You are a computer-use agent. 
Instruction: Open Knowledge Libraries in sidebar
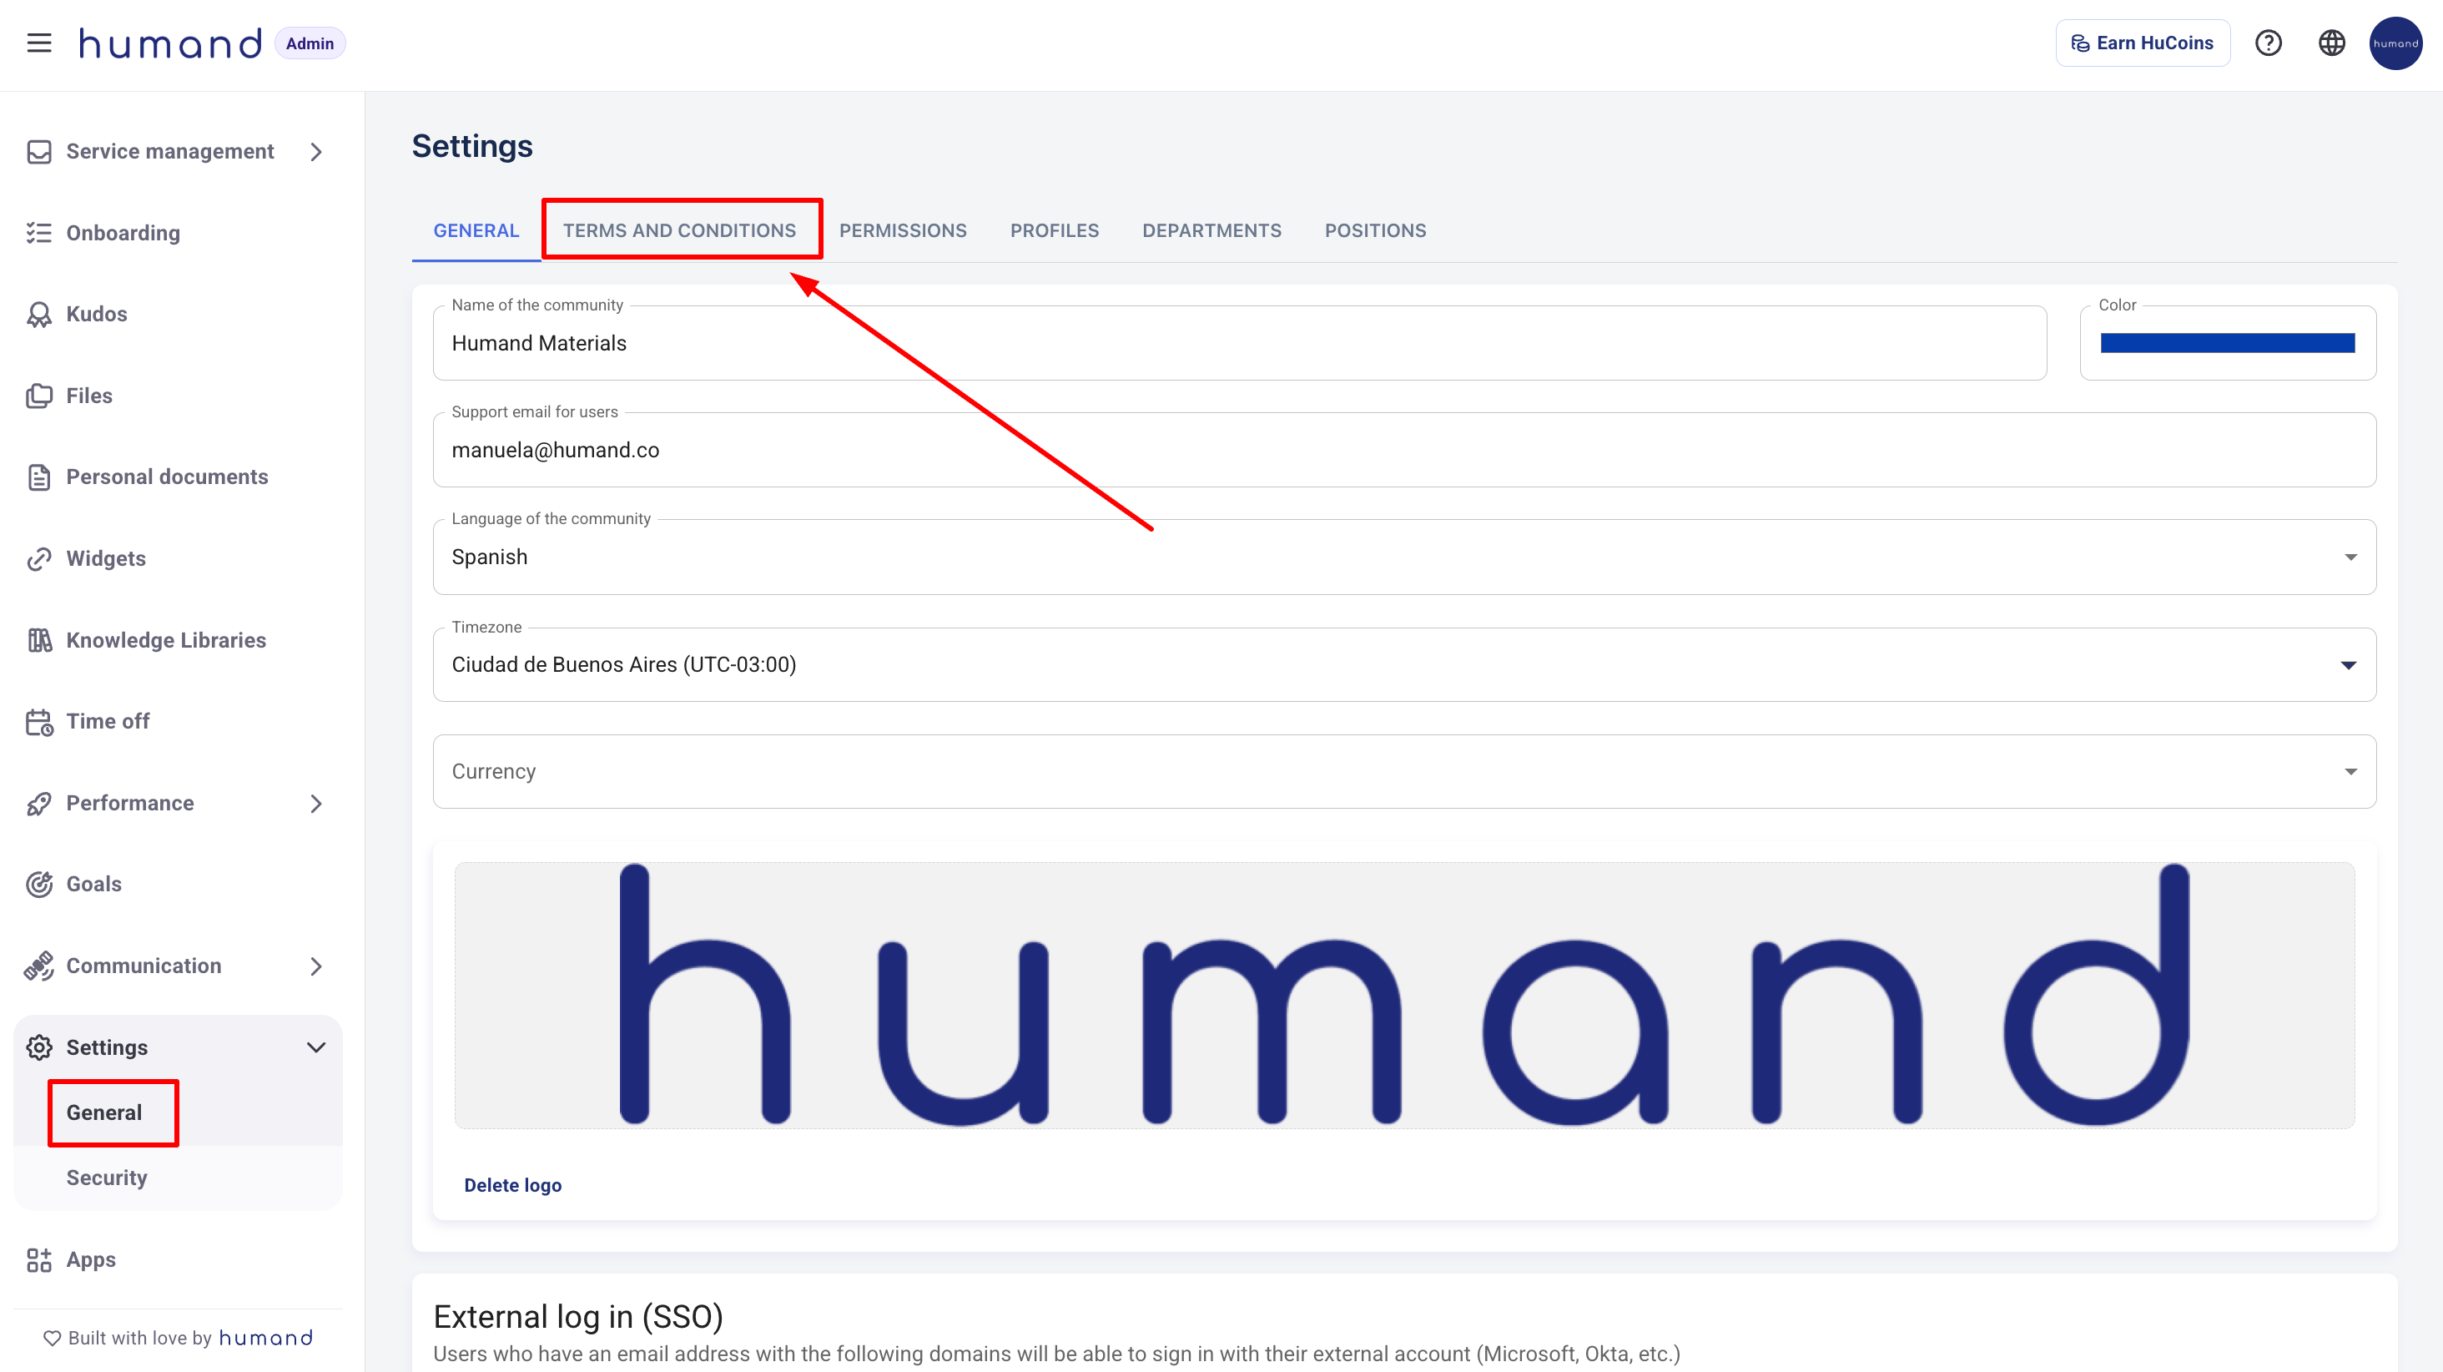click(165, 639)
